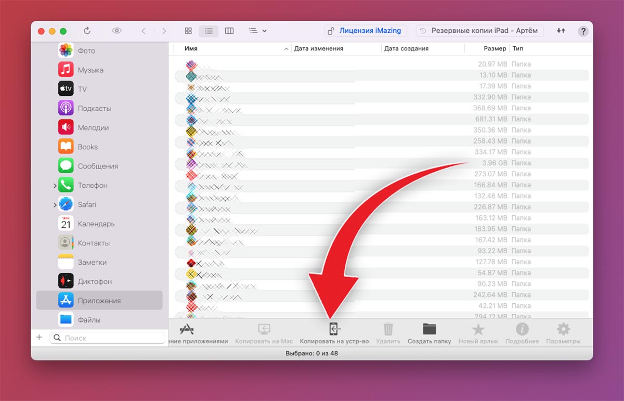Expand the Safari sidebar item
Screen dimensions: 624x401
[55, 205]
